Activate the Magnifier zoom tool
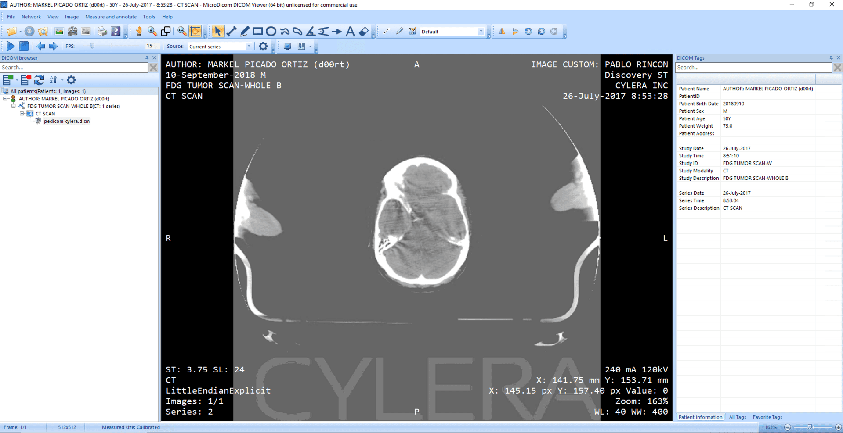Viewport: 843px width, 433px height. (x=153, y=31)
